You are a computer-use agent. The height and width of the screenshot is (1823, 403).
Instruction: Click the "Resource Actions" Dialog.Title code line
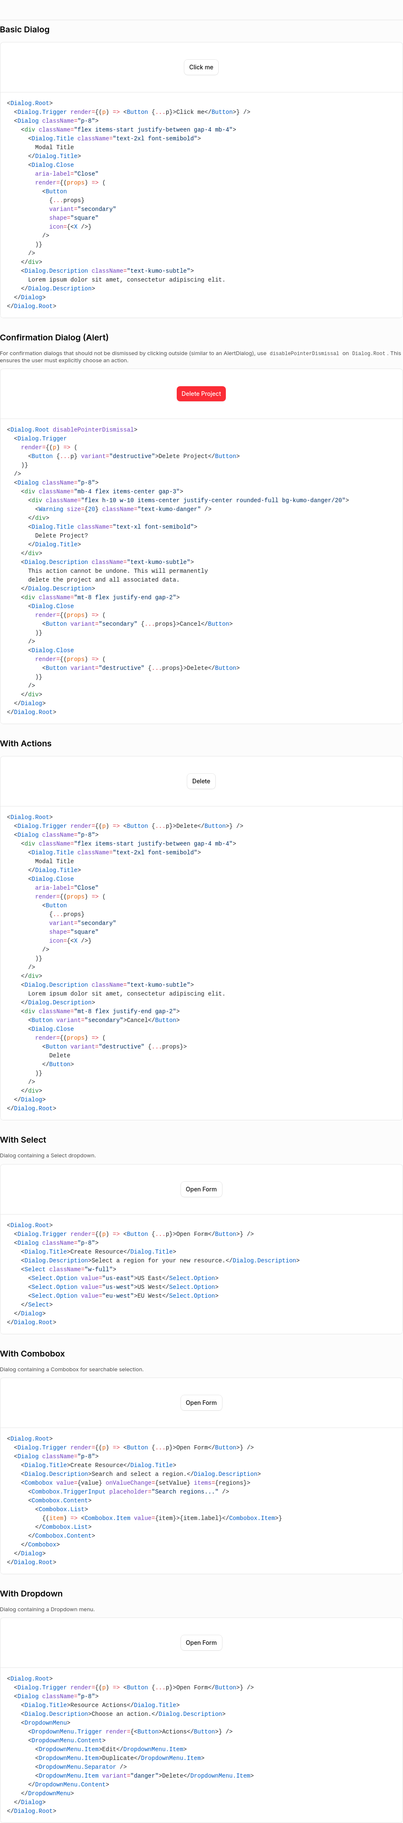coord(100,1705)
